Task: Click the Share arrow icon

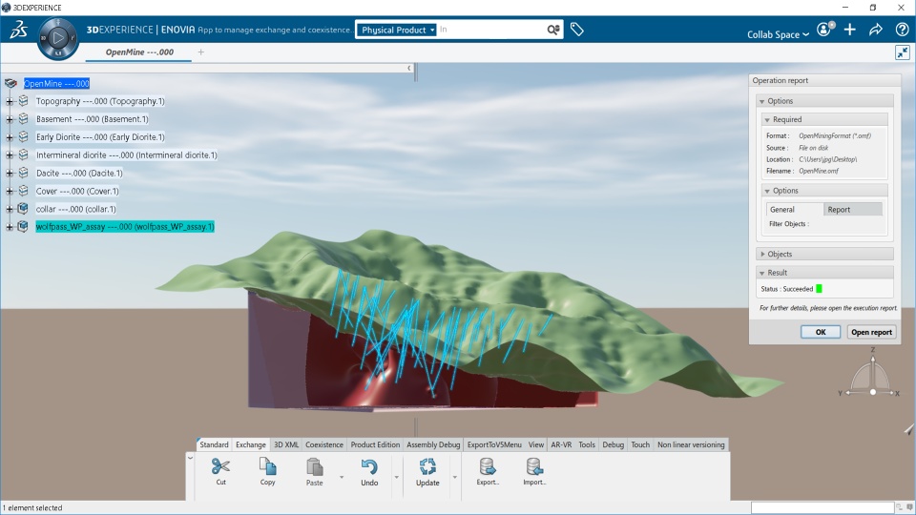Action: coord(876,30)
